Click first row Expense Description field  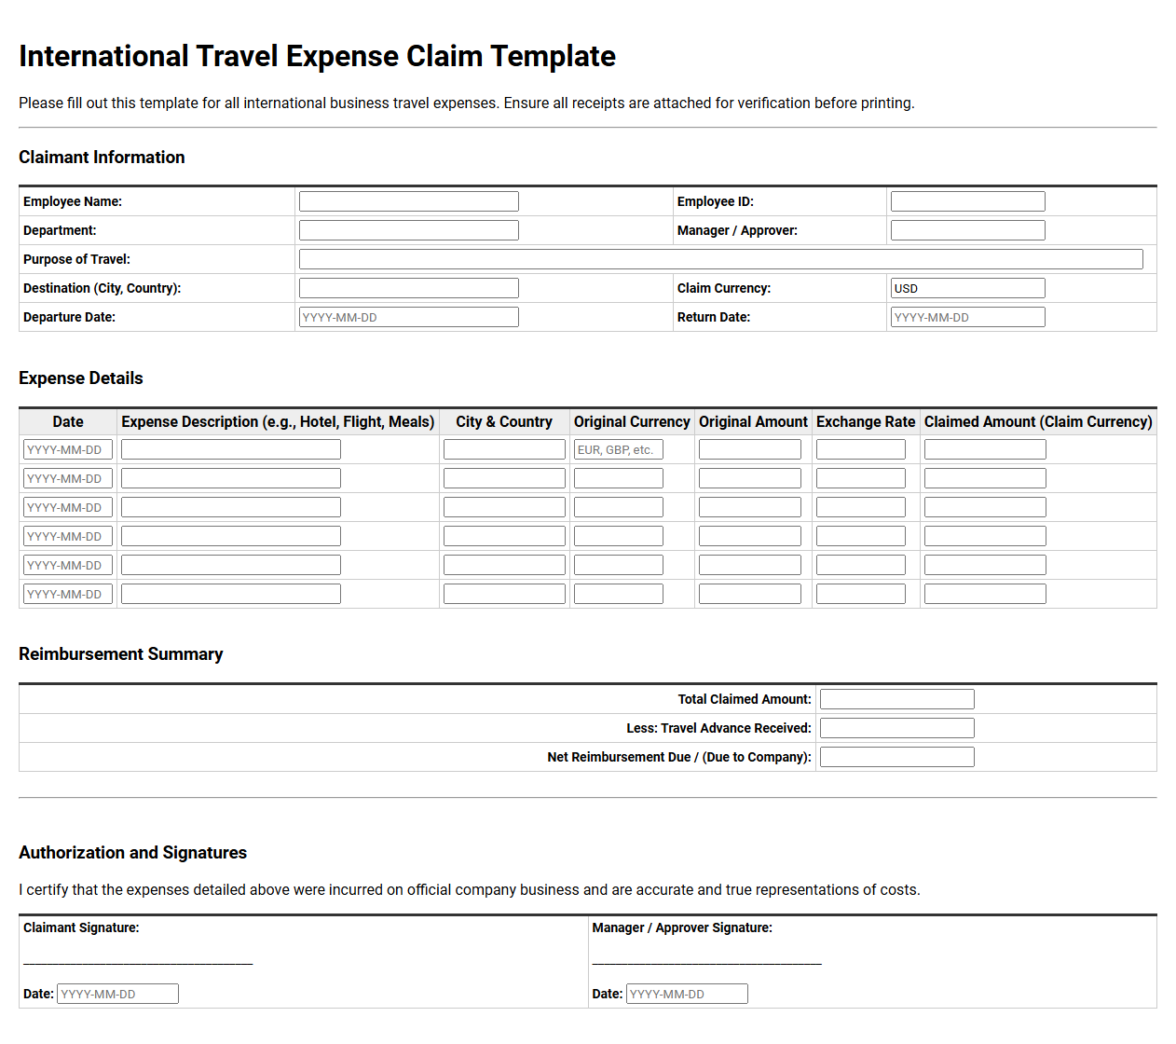click(x=230, y=449)
